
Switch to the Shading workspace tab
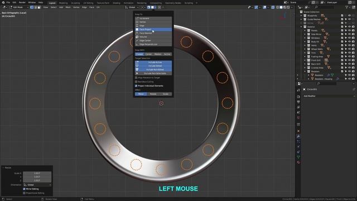117,3
